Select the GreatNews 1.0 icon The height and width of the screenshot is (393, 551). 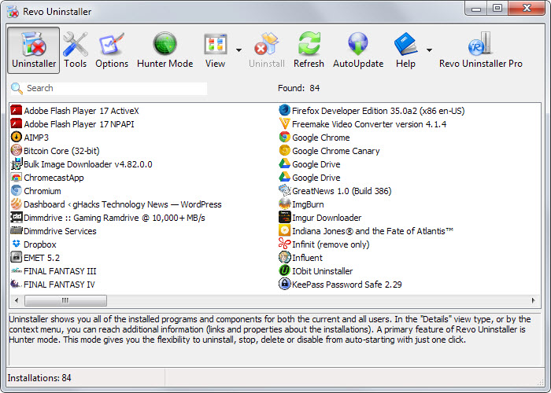coord(285,190)
